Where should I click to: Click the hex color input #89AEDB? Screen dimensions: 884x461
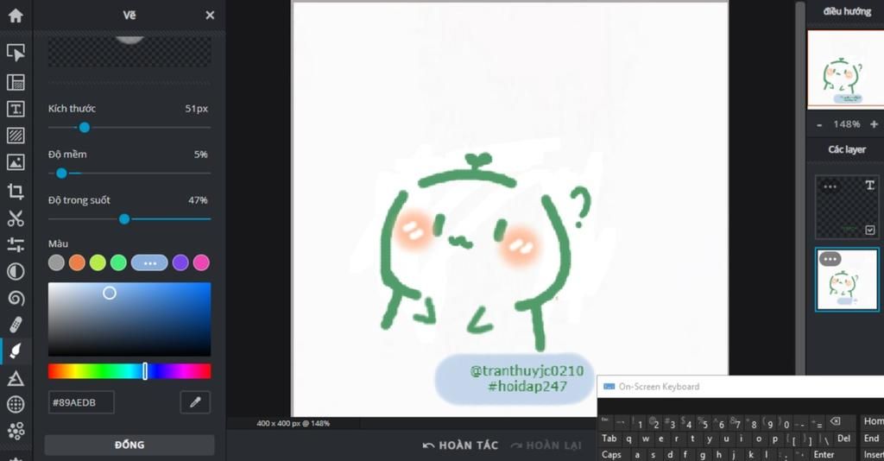(x=81, y=402)
